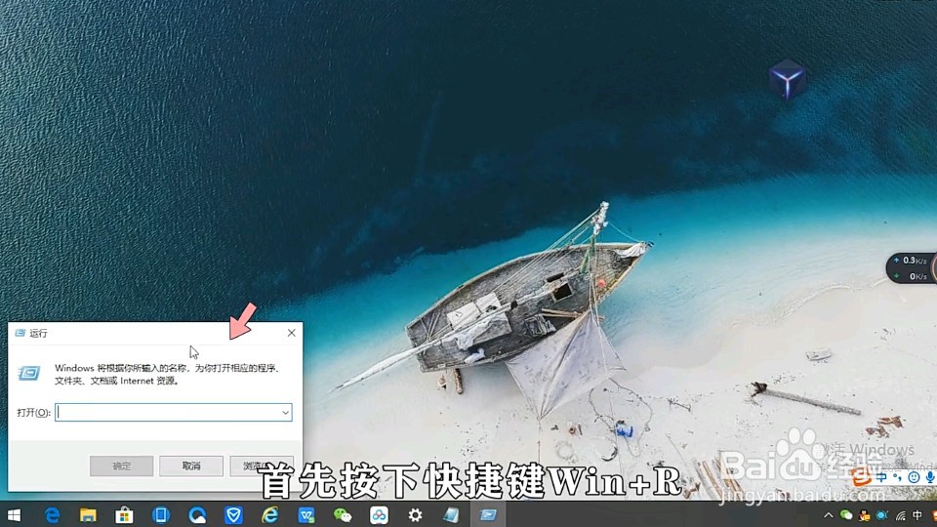Open emoji panel on the Sogou bar

point(914,477)
